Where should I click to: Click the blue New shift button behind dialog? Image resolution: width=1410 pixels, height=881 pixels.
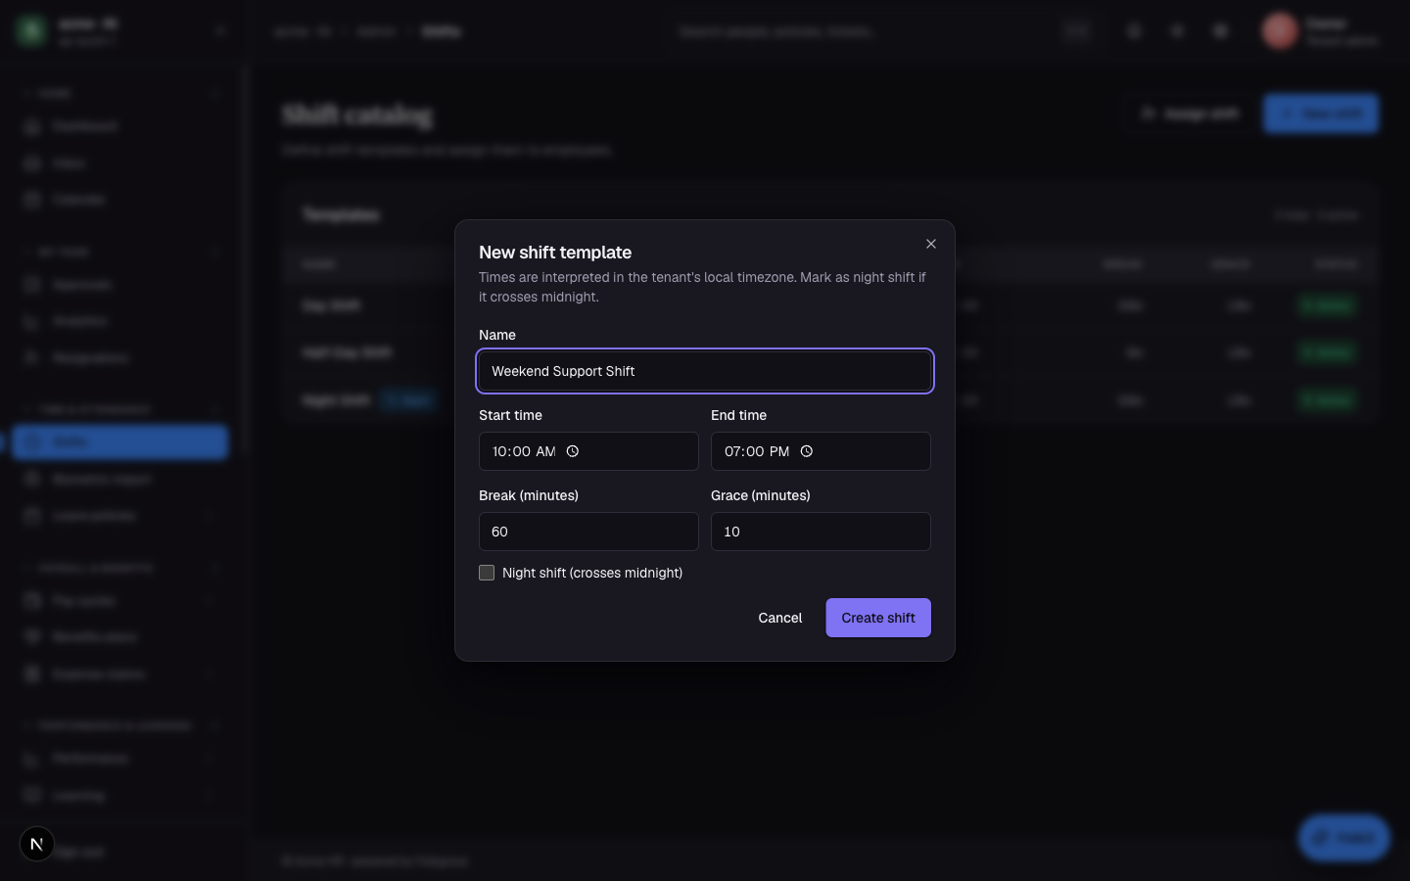tap(1321, 114)
